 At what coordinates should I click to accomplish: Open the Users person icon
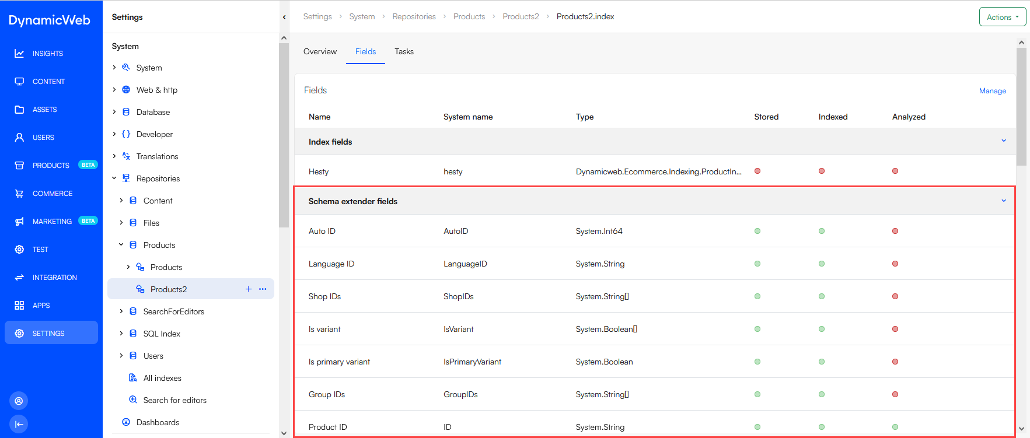(19, 138)
